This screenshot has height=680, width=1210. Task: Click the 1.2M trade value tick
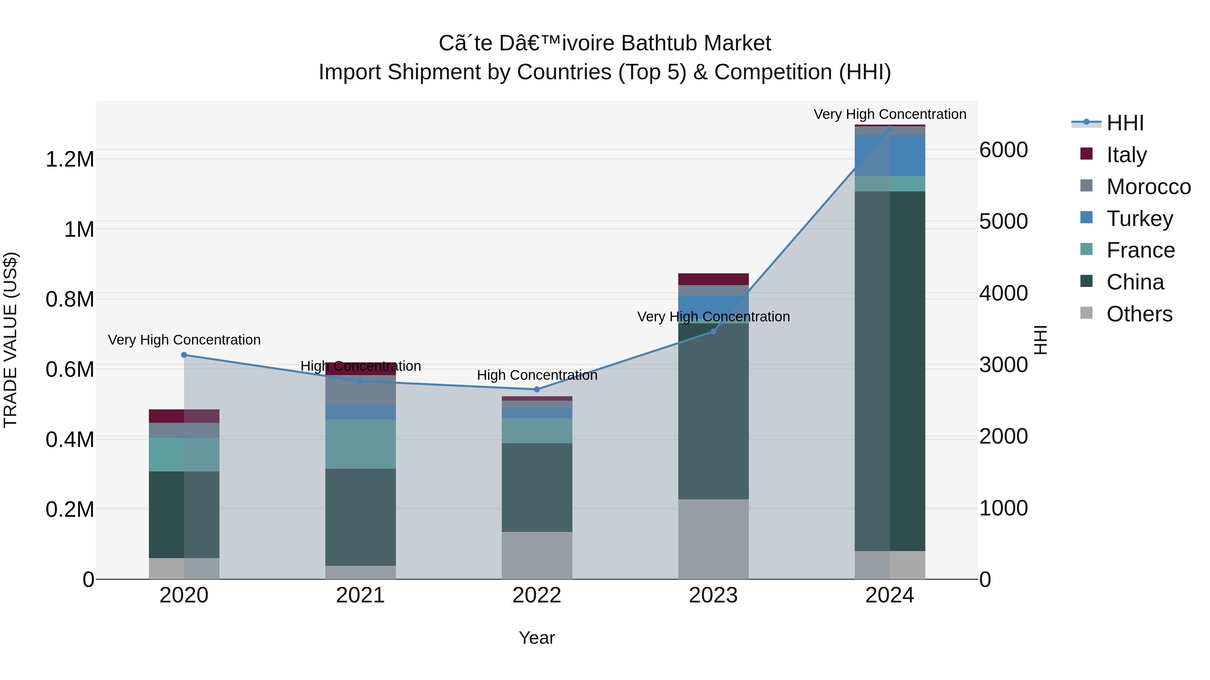click(70, 160)
